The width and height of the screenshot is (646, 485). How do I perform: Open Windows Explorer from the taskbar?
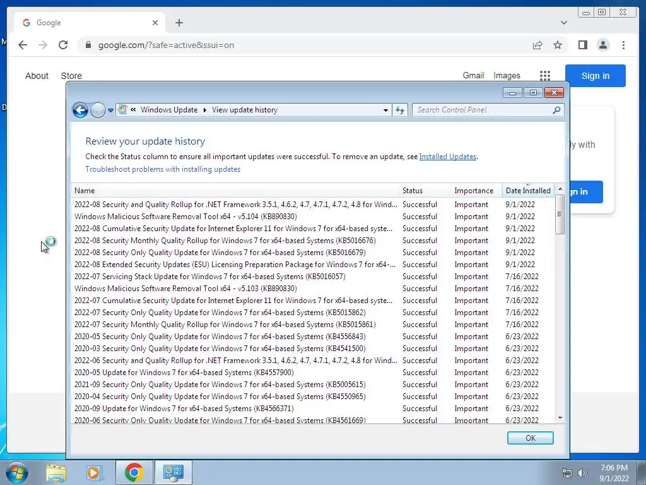pos(56,472)
